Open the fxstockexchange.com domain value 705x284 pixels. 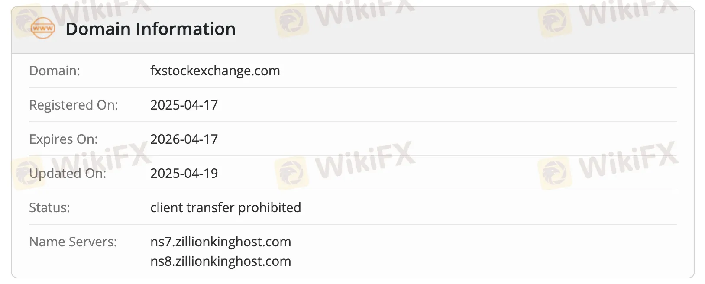(215, 71)
